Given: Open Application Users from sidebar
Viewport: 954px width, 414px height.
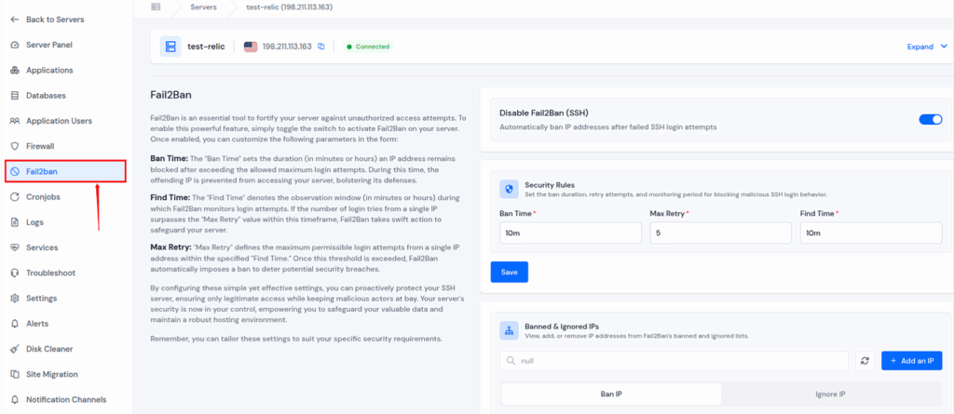Looking at the screenshot, I should (x=59, y=121).
